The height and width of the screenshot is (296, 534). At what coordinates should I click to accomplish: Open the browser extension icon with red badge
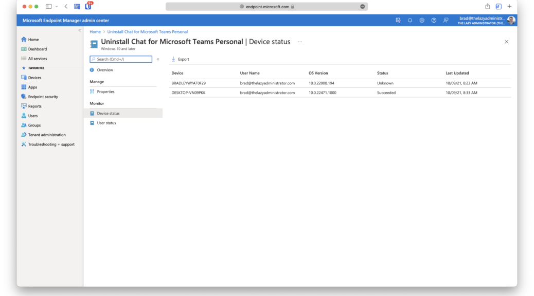88,6
